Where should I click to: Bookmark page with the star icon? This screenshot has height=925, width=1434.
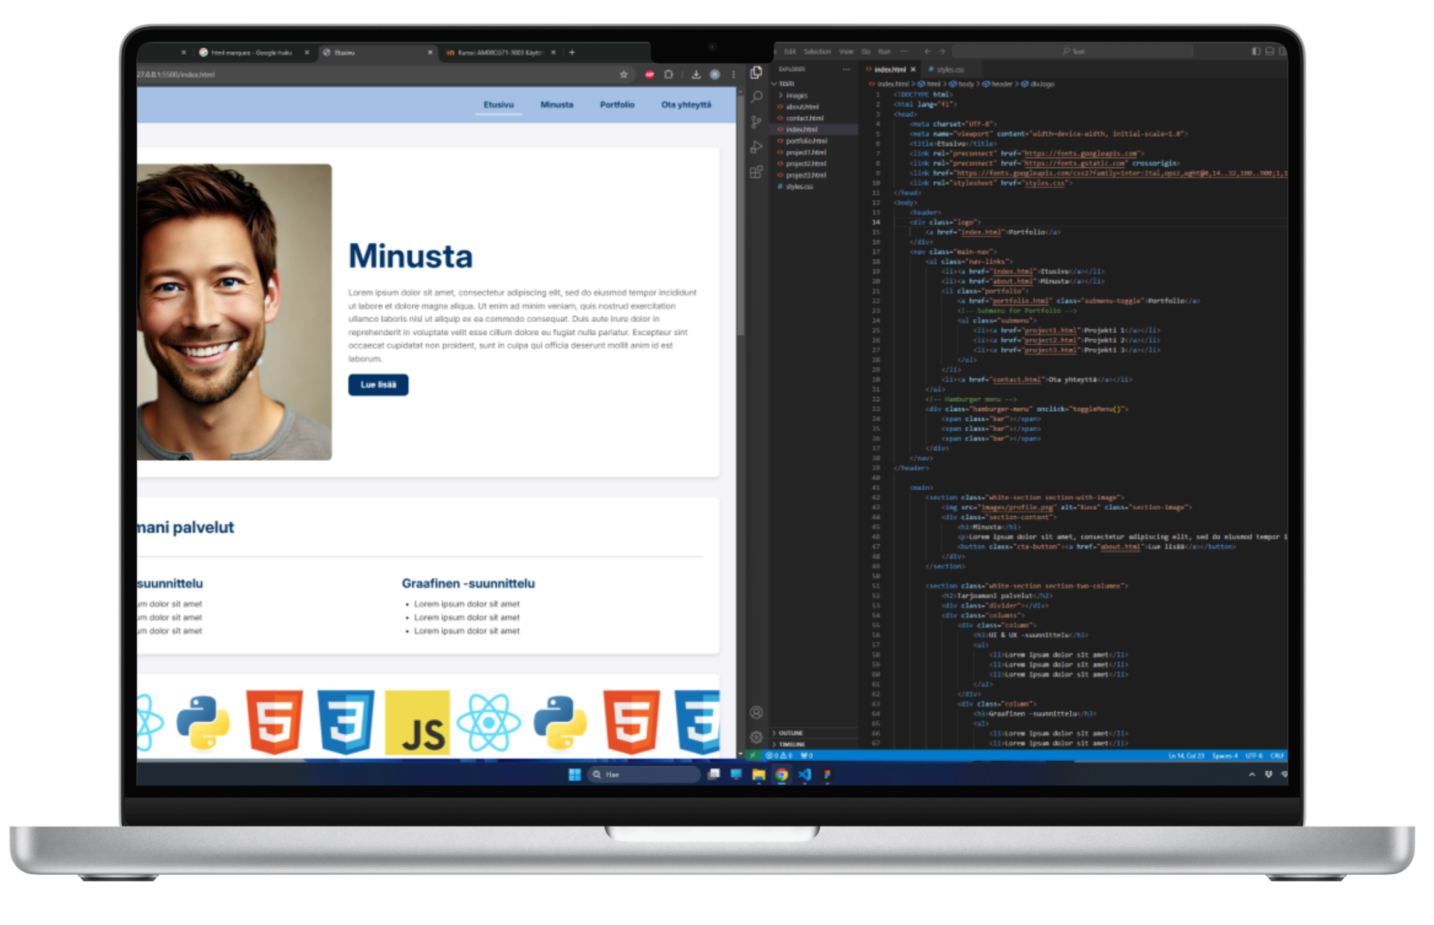point(624,75)
